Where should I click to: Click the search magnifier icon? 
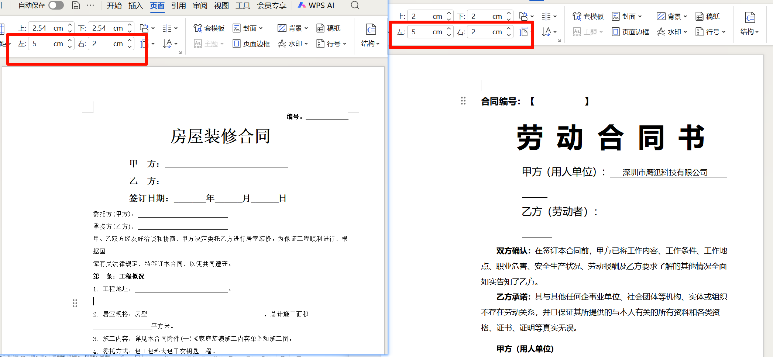[x=355, y=5]
